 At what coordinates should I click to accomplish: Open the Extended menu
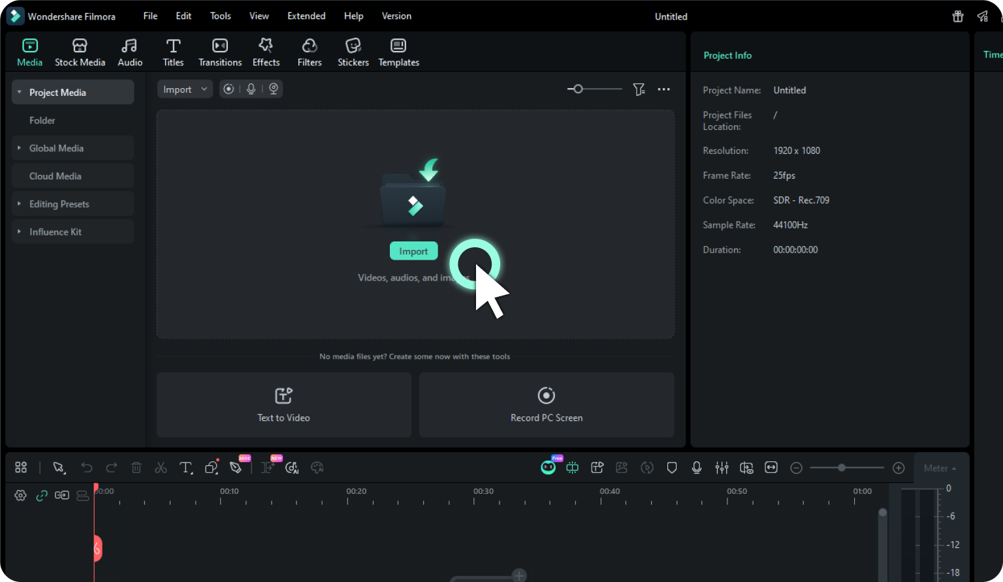coord(306,16)
